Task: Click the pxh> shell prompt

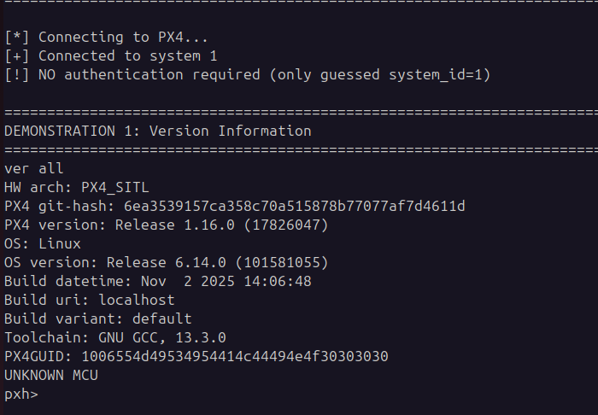Action: pyautogui.click(x=21, y=395)
